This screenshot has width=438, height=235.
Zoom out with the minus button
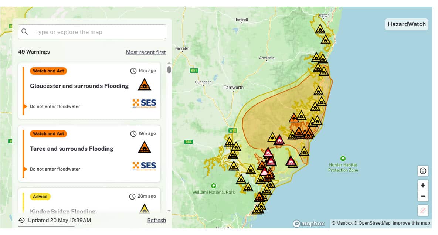pyautogui.click(x=423, y=196)
